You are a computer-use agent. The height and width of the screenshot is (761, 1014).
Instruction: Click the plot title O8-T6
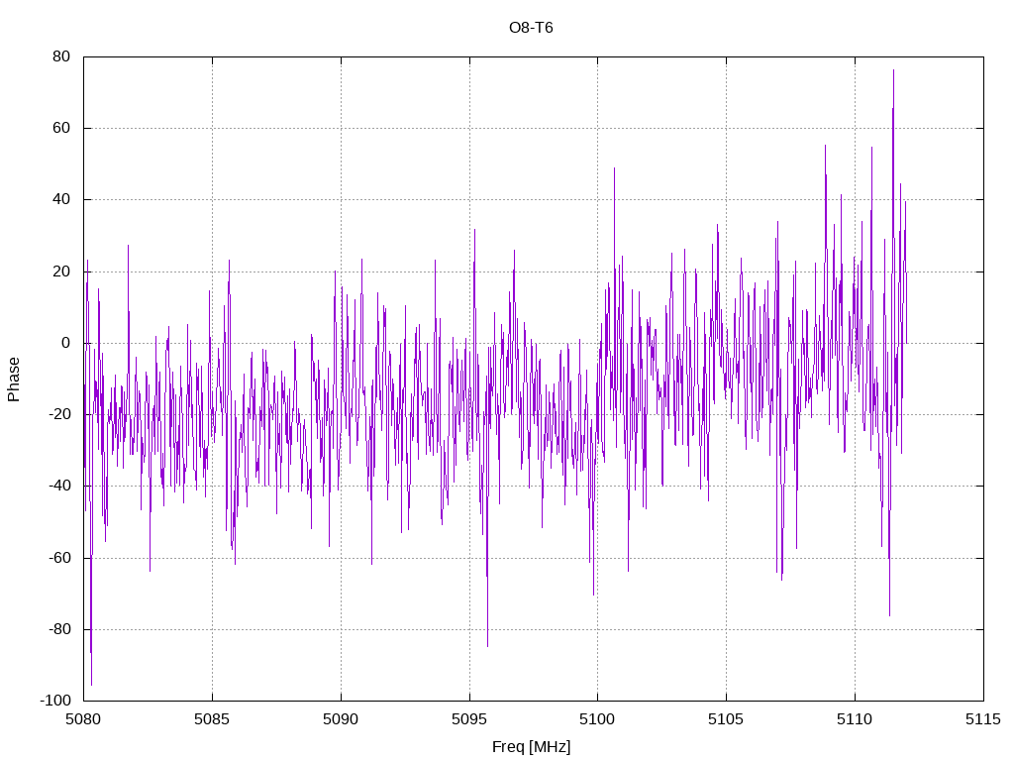pyautogui.click(x=531, y=28)
